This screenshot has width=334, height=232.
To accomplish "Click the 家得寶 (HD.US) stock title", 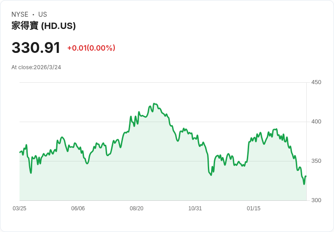I will click(44, 26).
